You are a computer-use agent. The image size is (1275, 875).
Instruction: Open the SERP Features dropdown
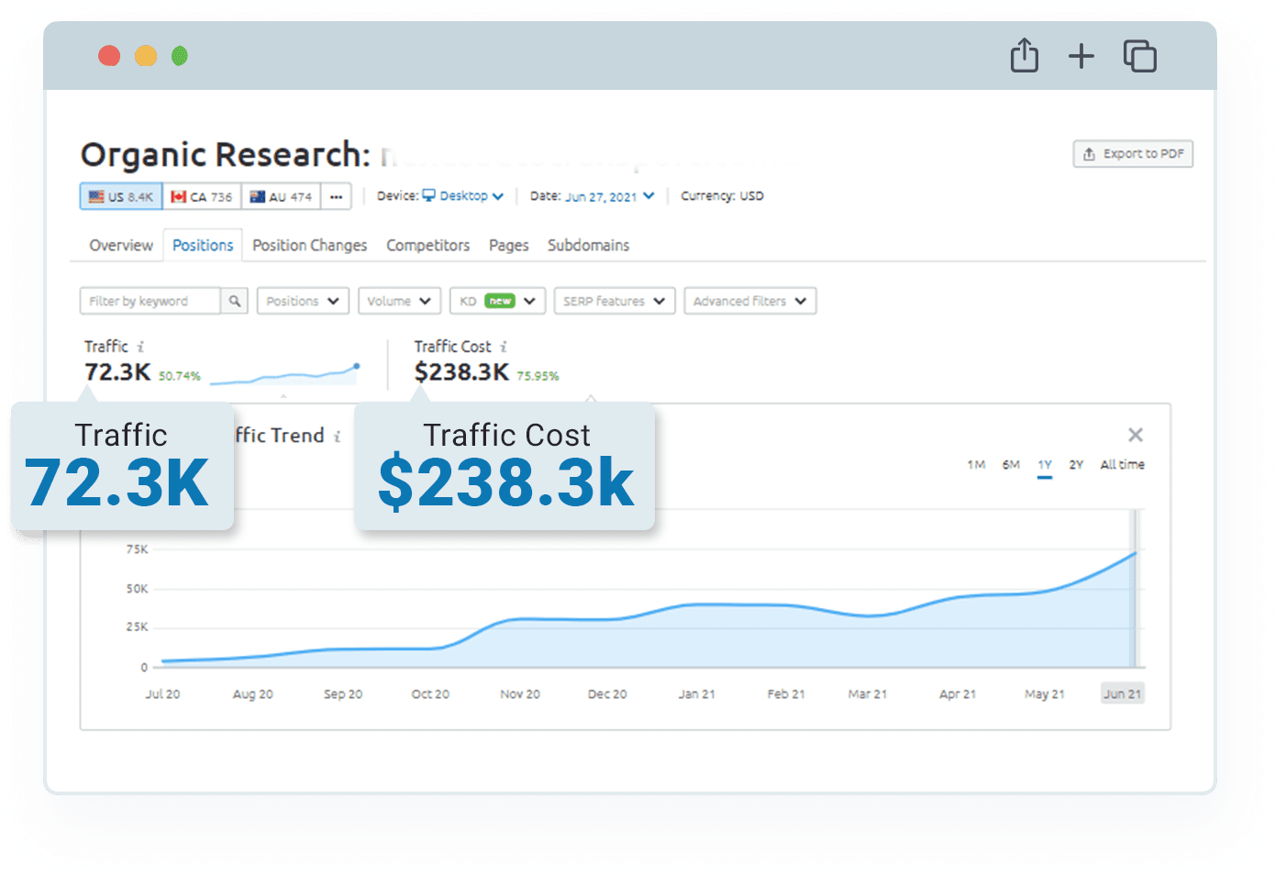(x=615, y=301)
